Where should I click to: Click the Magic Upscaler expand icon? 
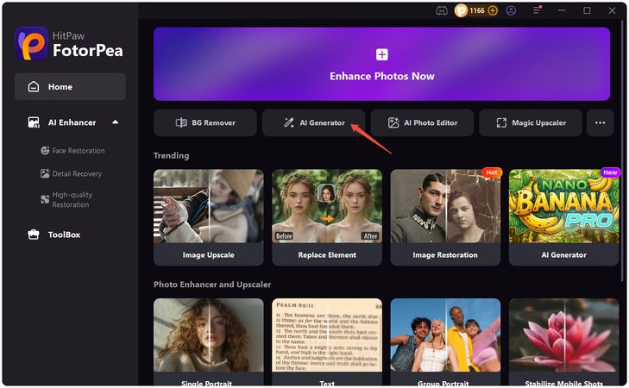tap(501, 122)
